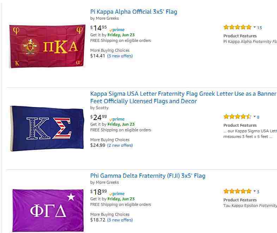Open the 8 reviews count link

coord(258,117)
